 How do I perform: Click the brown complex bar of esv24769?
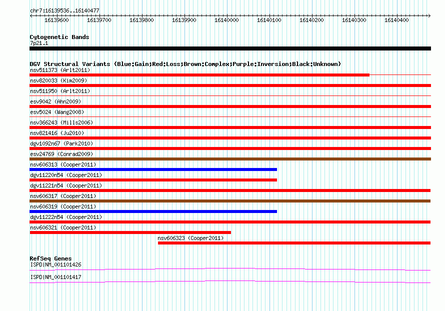coord(230,159)
